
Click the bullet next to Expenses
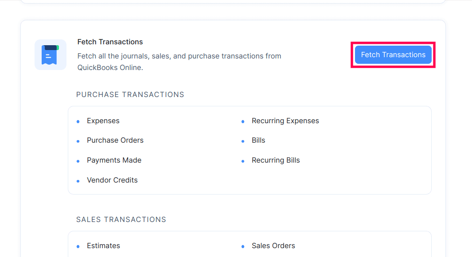pyautogui.click(x=78, y=121)
